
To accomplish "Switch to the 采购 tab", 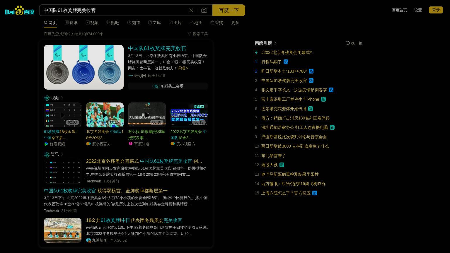I will pyautogui.click(x=217, y=23).
